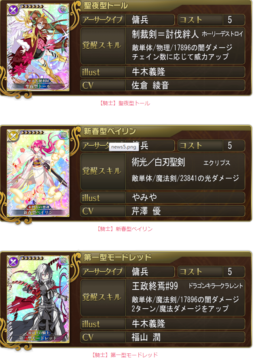Click the star rating row on モードレッド card

click(32, 258)
